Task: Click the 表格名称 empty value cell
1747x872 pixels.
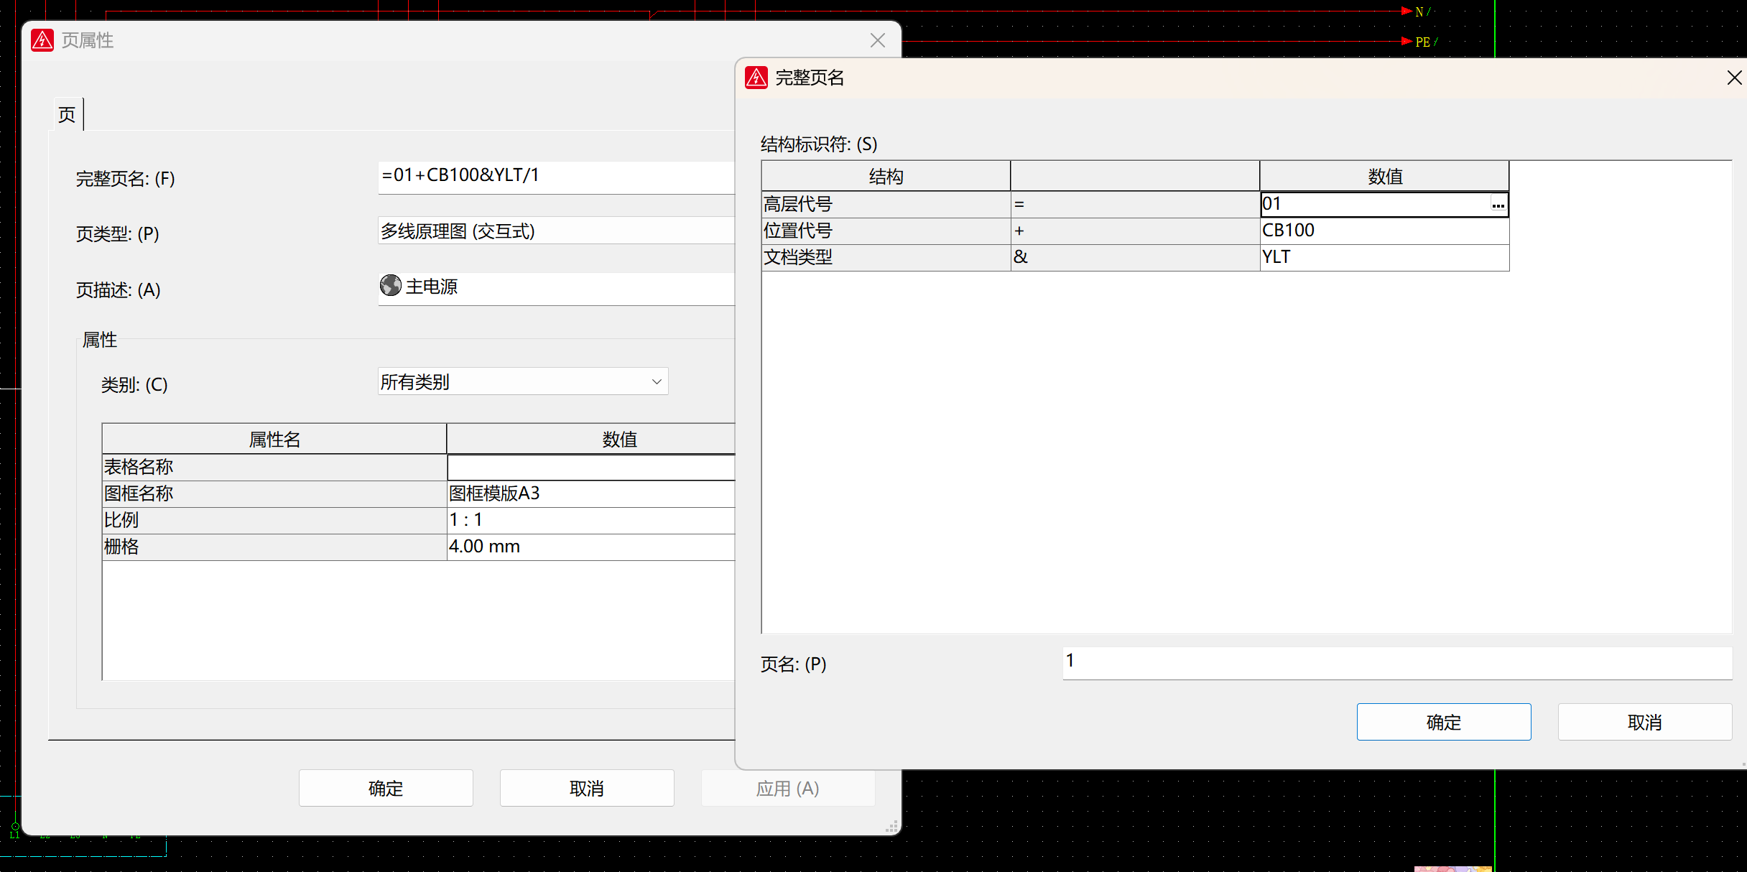Action: [589, 468]
